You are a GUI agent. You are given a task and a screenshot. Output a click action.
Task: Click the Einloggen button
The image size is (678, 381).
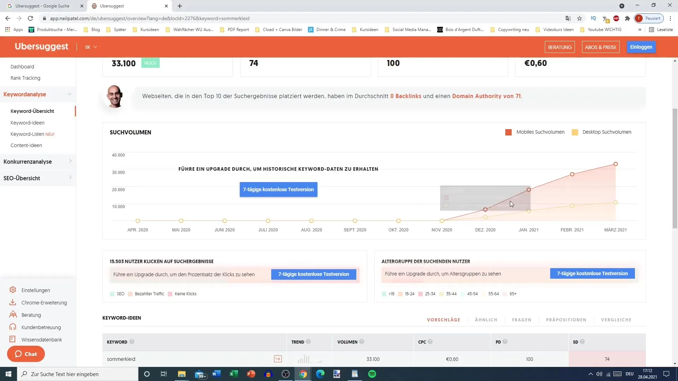tap(641, 47)
